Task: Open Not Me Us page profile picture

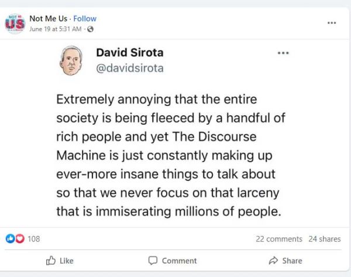Action: [x=15, y=23]
